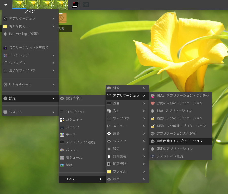
Task: Launch Everything の起動
Action: point(24,34)
